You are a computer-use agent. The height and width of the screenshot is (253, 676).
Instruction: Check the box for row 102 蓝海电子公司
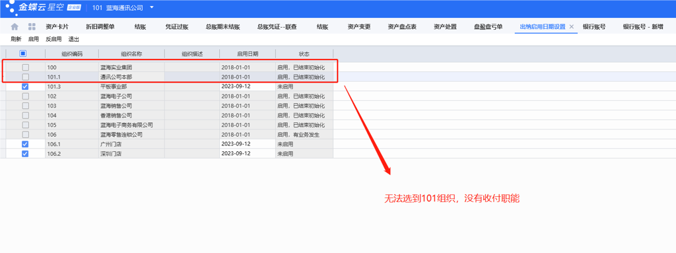26,96
